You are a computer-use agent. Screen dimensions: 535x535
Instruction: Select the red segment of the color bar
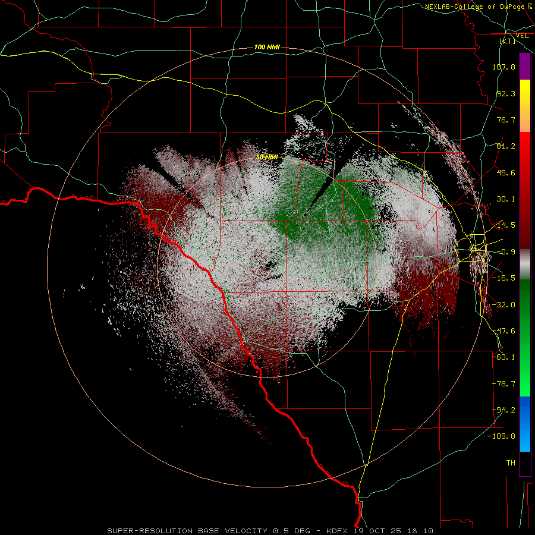[x=525, y=190]
